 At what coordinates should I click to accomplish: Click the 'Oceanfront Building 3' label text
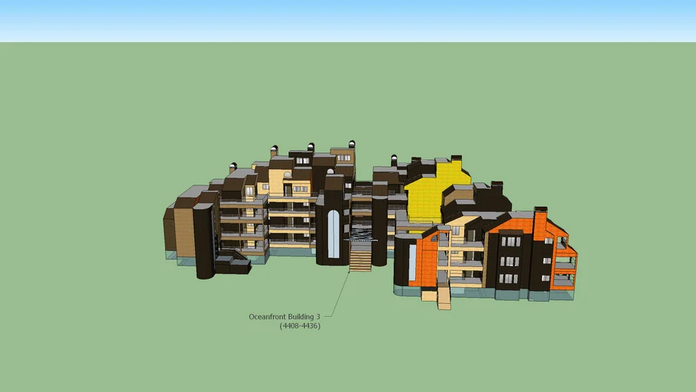pyautogui.click(x=284, y=316)
